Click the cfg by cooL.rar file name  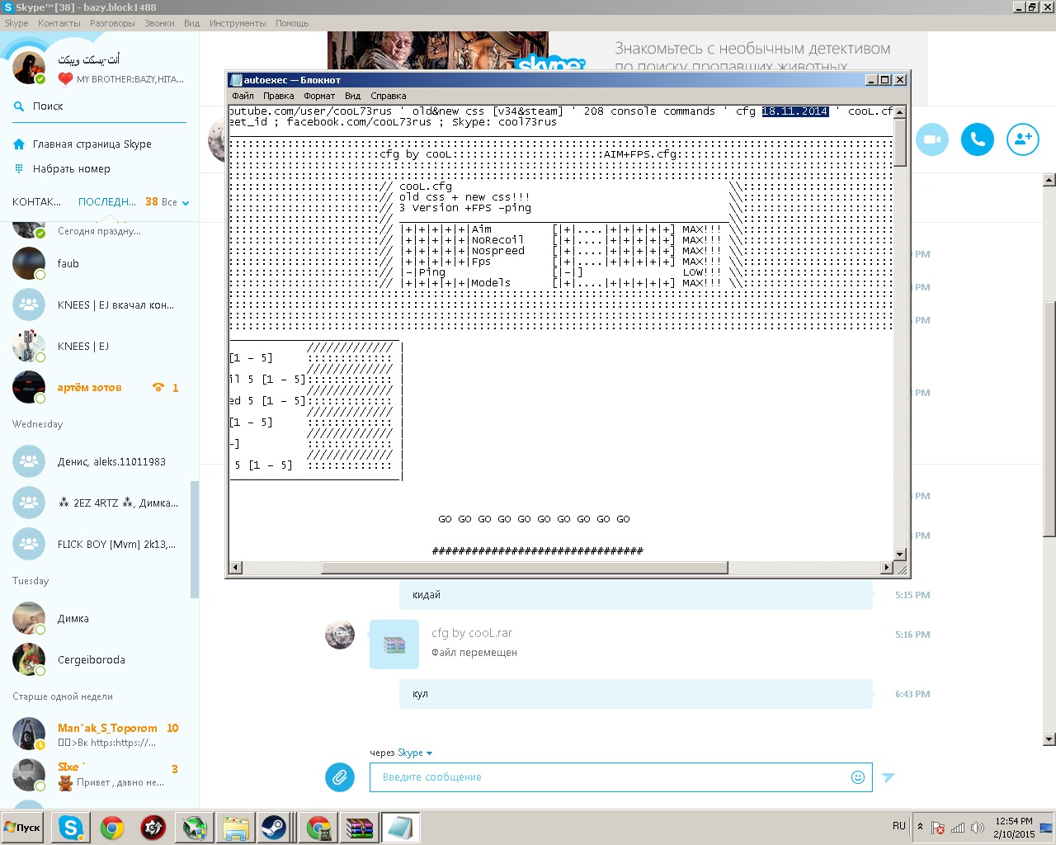(472, 633)
